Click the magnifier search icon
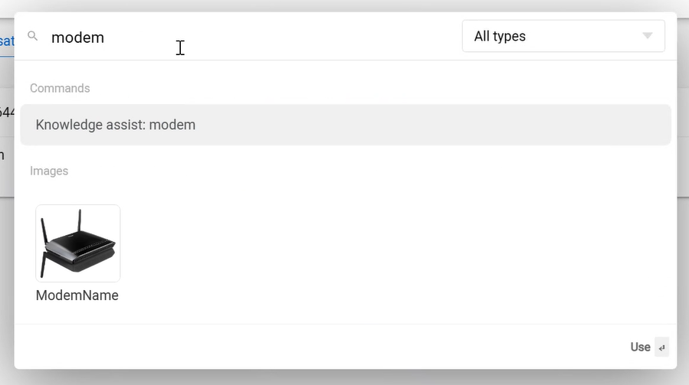 click(32, 36)
